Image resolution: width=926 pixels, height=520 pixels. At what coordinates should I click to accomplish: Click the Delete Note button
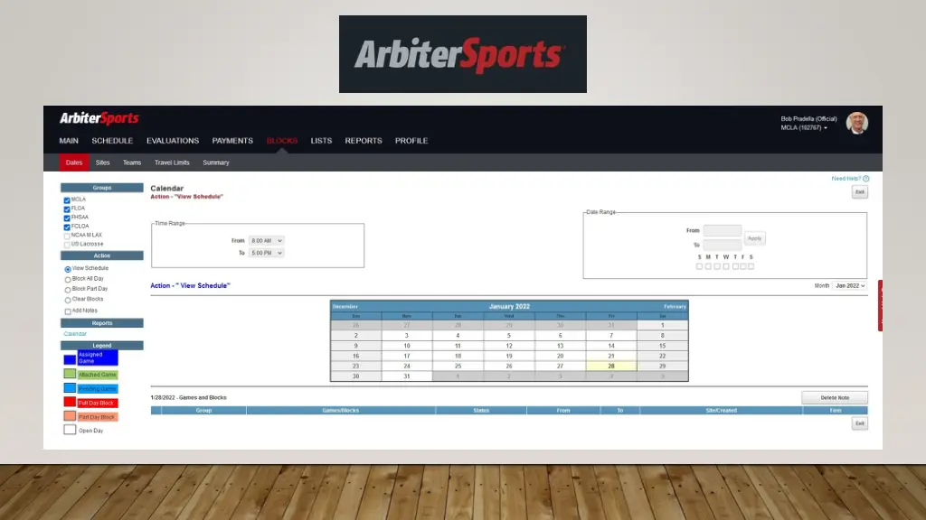click(x=834, y=397)
